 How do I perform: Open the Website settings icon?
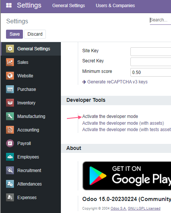(x=10, y=76)
